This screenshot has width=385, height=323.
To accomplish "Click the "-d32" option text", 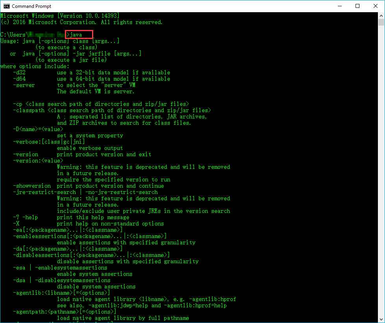I will [19, 73].
